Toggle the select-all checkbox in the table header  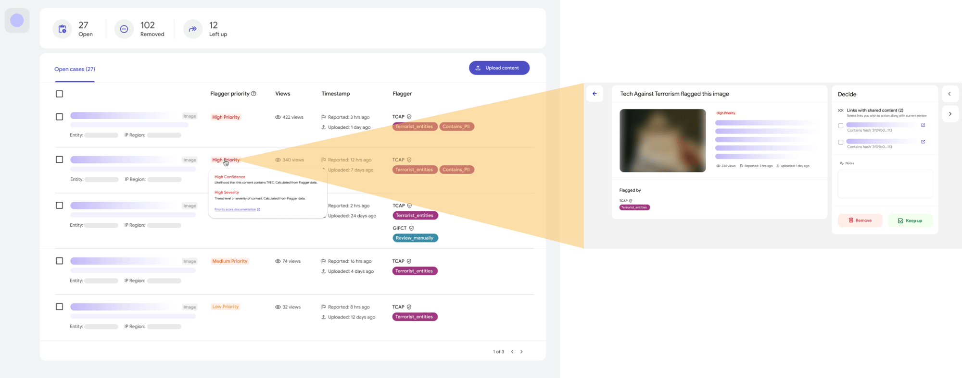pos(59,94)
